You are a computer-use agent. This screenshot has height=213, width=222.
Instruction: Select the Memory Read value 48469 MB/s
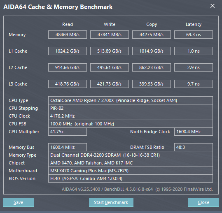68,35
